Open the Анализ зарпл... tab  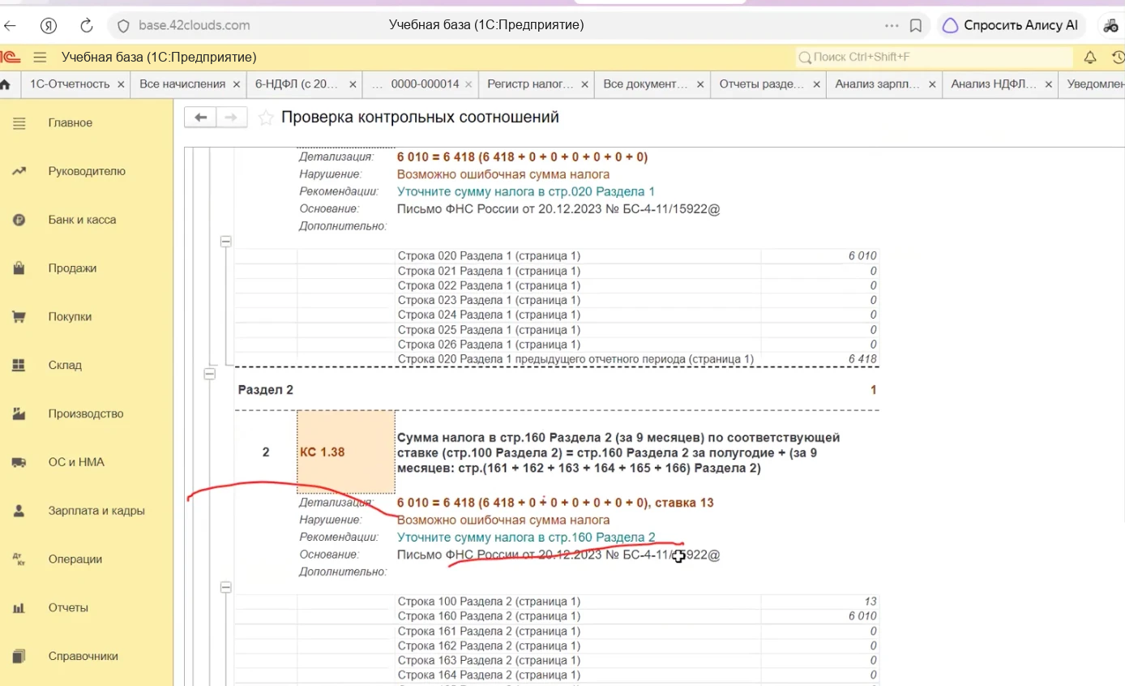pyautogui.click(x=878, y=84)
